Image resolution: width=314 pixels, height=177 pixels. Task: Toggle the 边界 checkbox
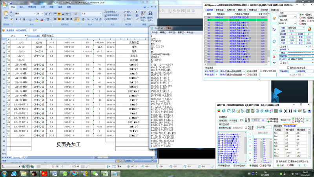pos(281,46)
